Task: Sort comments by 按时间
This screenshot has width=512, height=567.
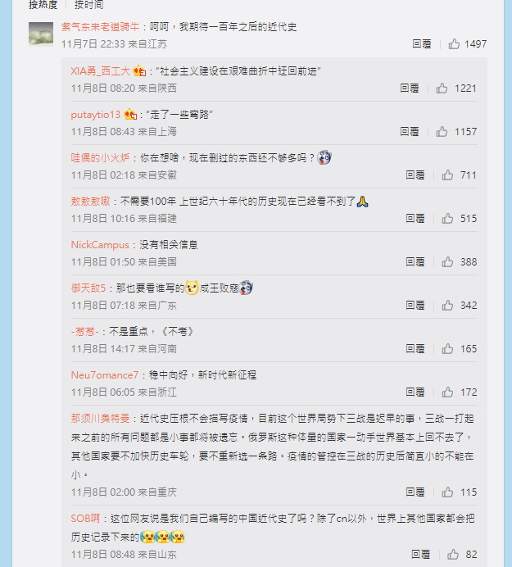Action: click(x=88, y=5)
